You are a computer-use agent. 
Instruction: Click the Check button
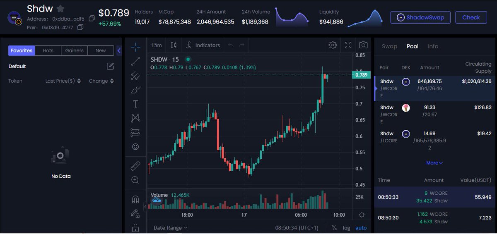[471, 17]
